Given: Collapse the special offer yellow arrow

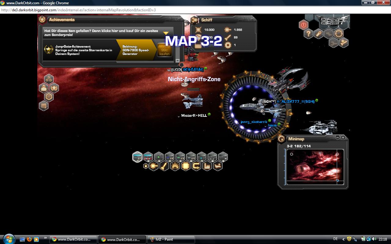Looking at the screenshot, I should [166, 33].
